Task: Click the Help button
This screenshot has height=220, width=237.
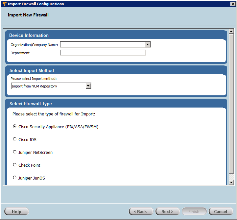Action: pos(16,211)
